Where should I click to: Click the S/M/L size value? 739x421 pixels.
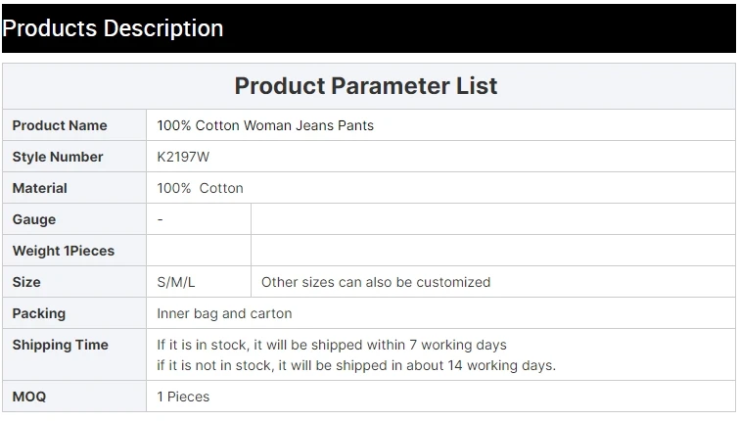[x=176, y=282]
